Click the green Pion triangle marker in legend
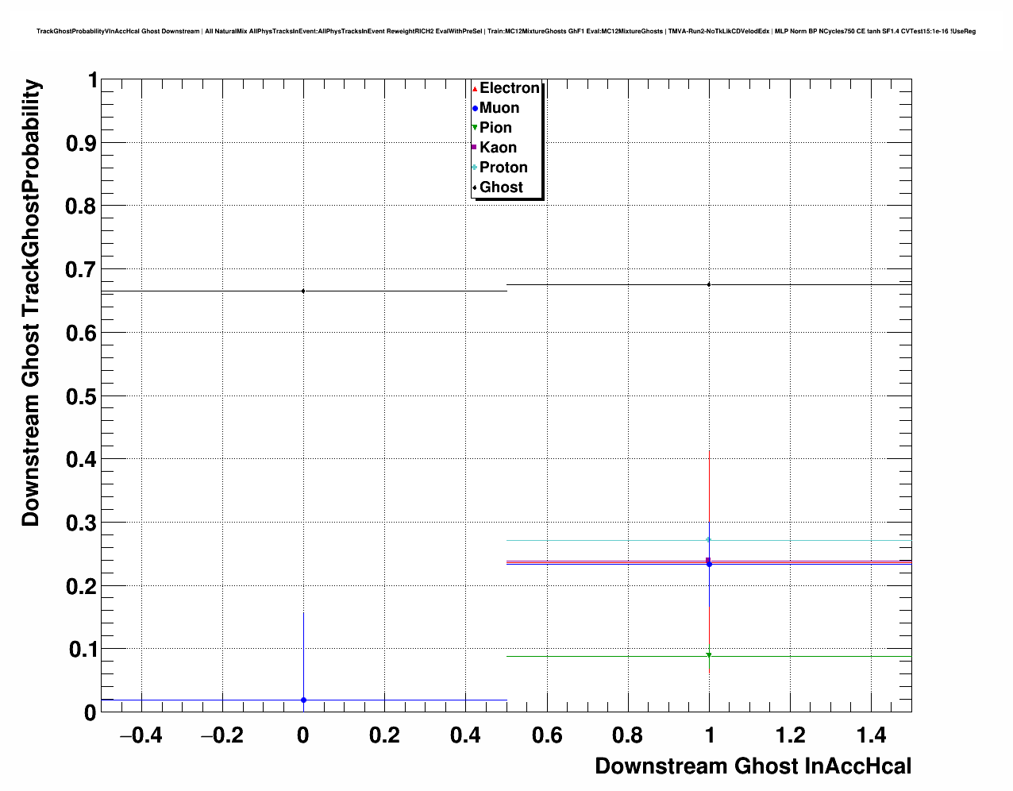Screen dimensions: 1013x791 (x=475, y=128)
